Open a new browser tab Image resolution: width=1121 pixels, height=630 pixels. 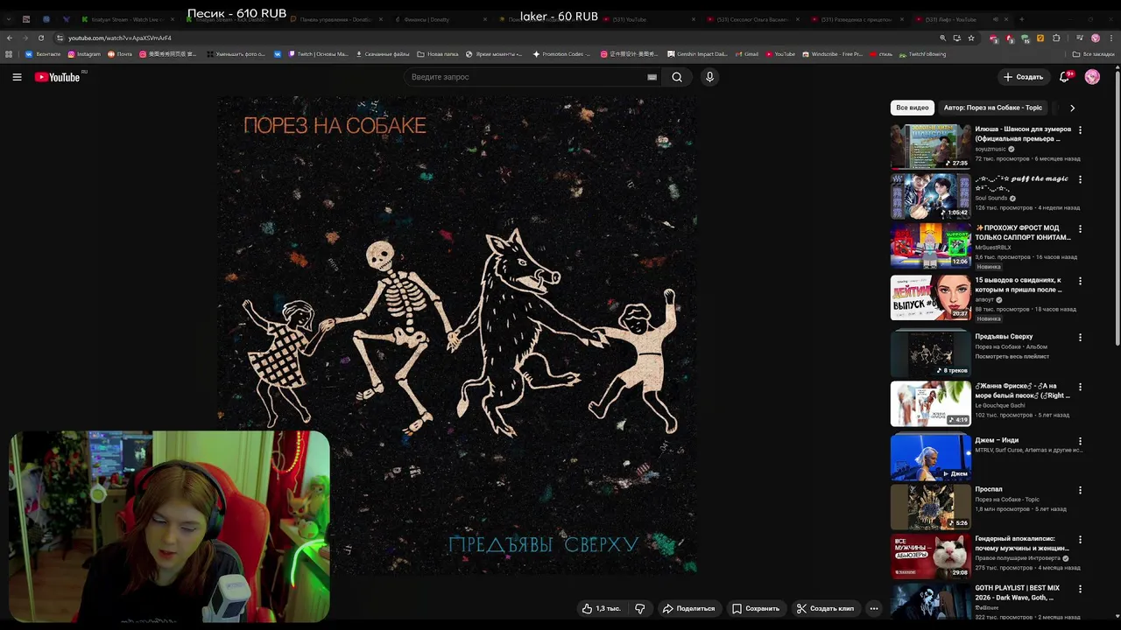1022,19
